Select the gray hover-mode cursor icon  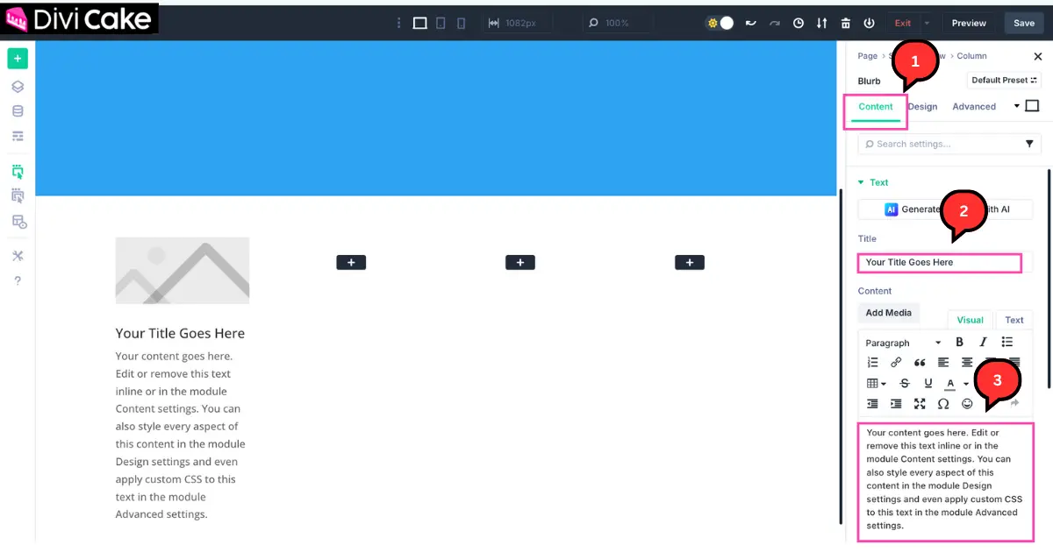point(18,195)
